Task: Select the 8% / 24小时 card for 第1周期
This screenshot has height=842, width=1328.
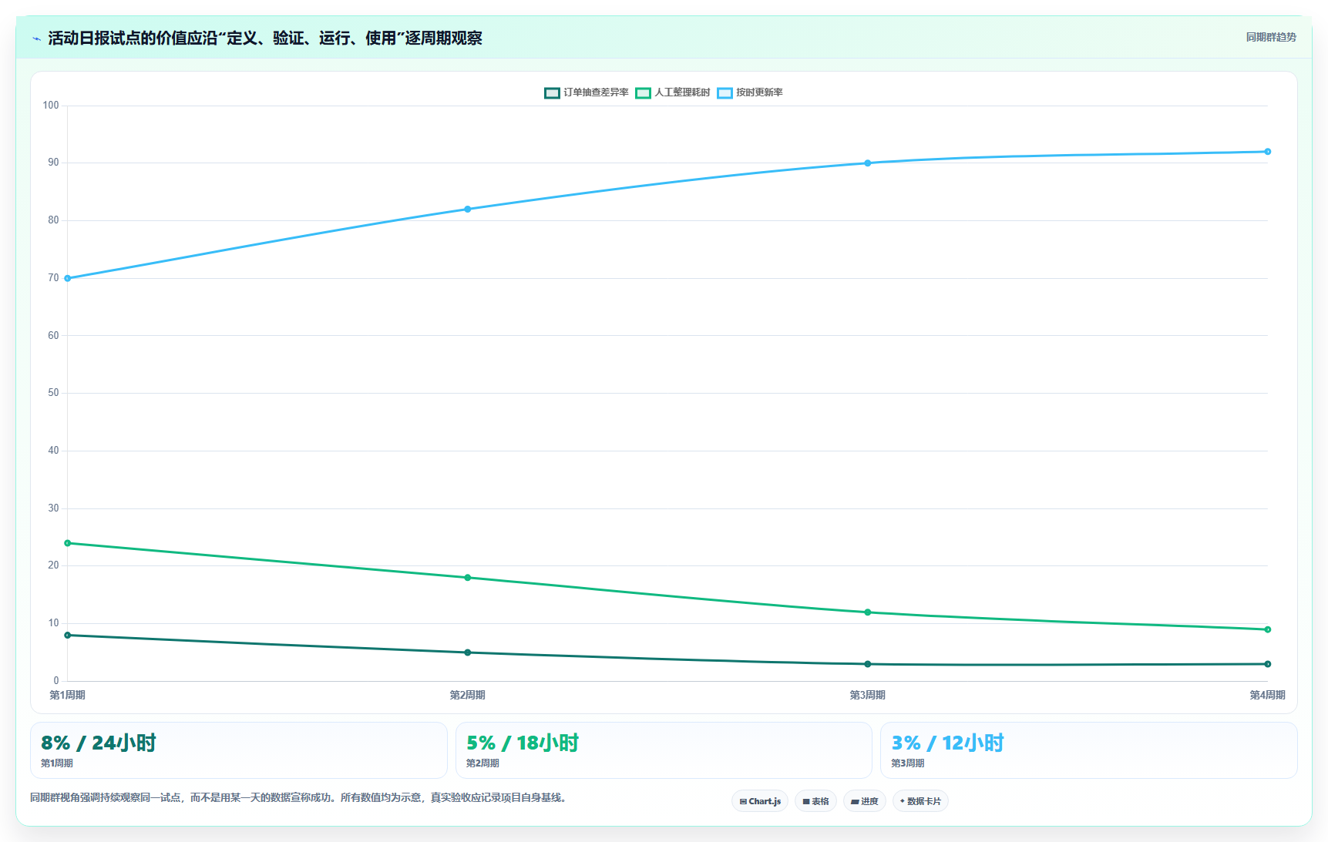Action: (239, 750)
